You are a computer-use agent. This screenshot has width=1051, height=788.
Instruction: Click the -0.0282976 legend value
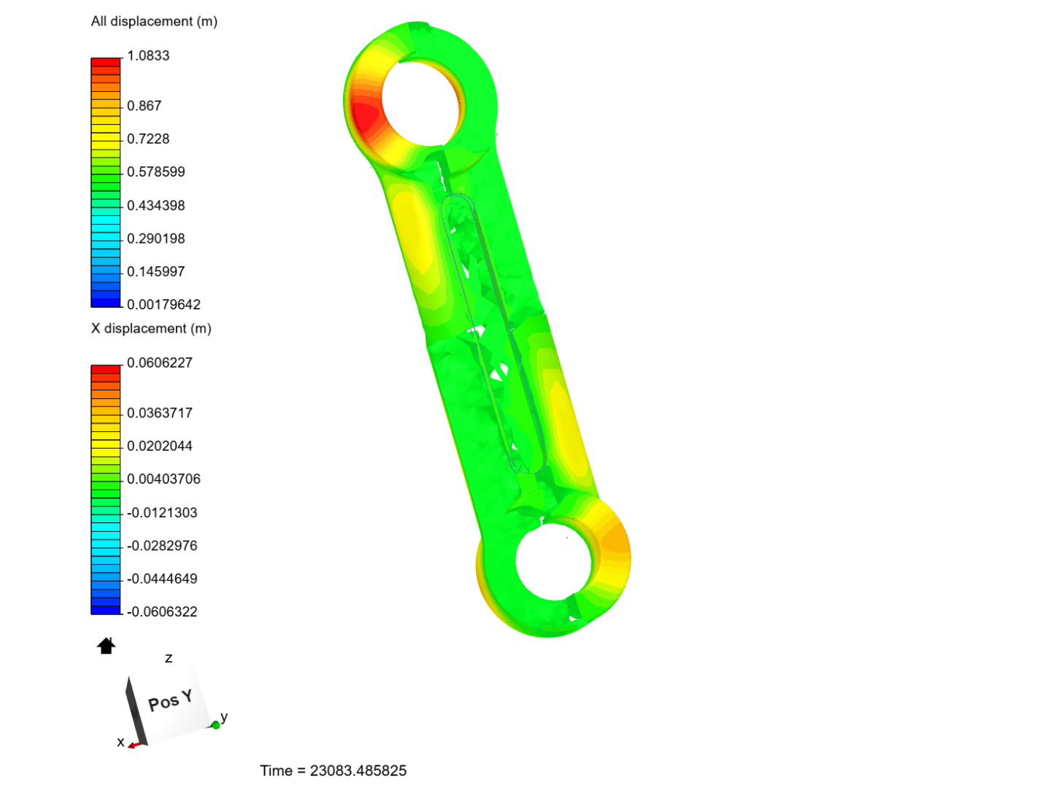(x=162, y=546)
